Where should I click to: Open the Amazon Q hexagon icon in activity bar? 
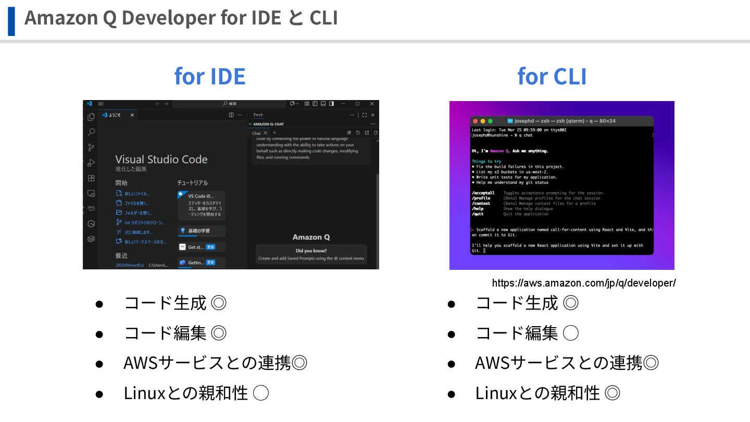(x=91, y=224)
